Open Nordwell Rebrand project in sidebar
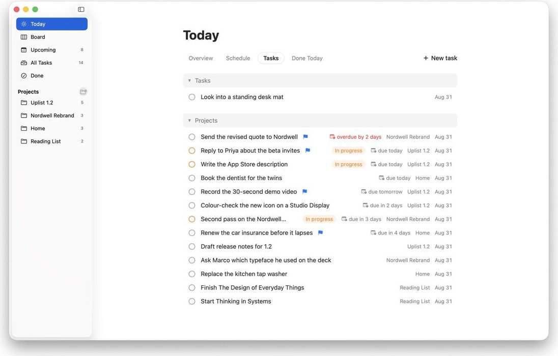Image resolution: width=558 pixels, height=356 pixels. [x=52, y=115]
